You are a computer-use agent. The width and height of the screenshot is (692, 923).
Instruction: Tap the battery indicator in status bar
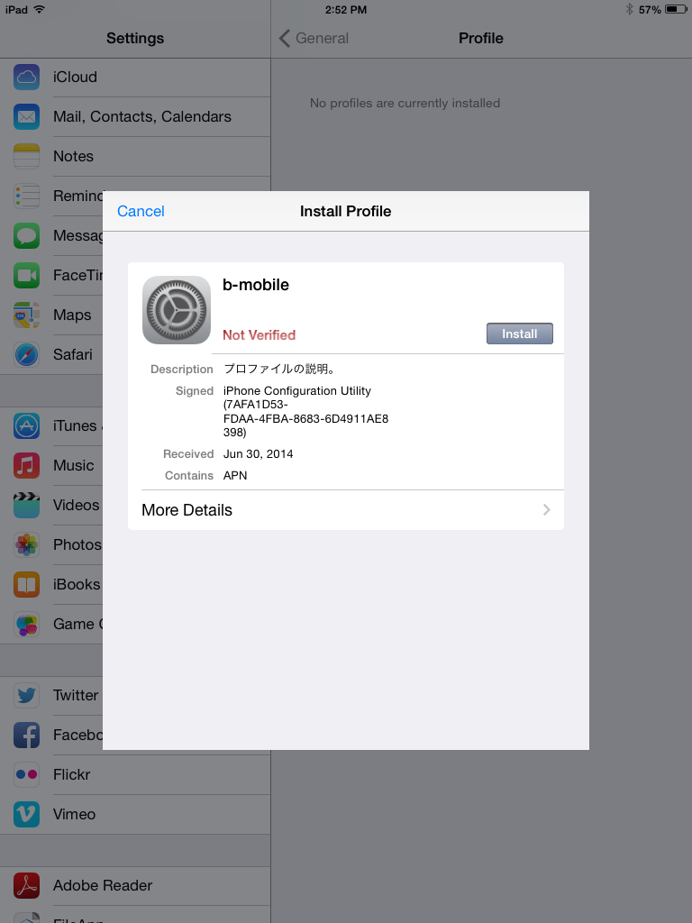[676, 9]
